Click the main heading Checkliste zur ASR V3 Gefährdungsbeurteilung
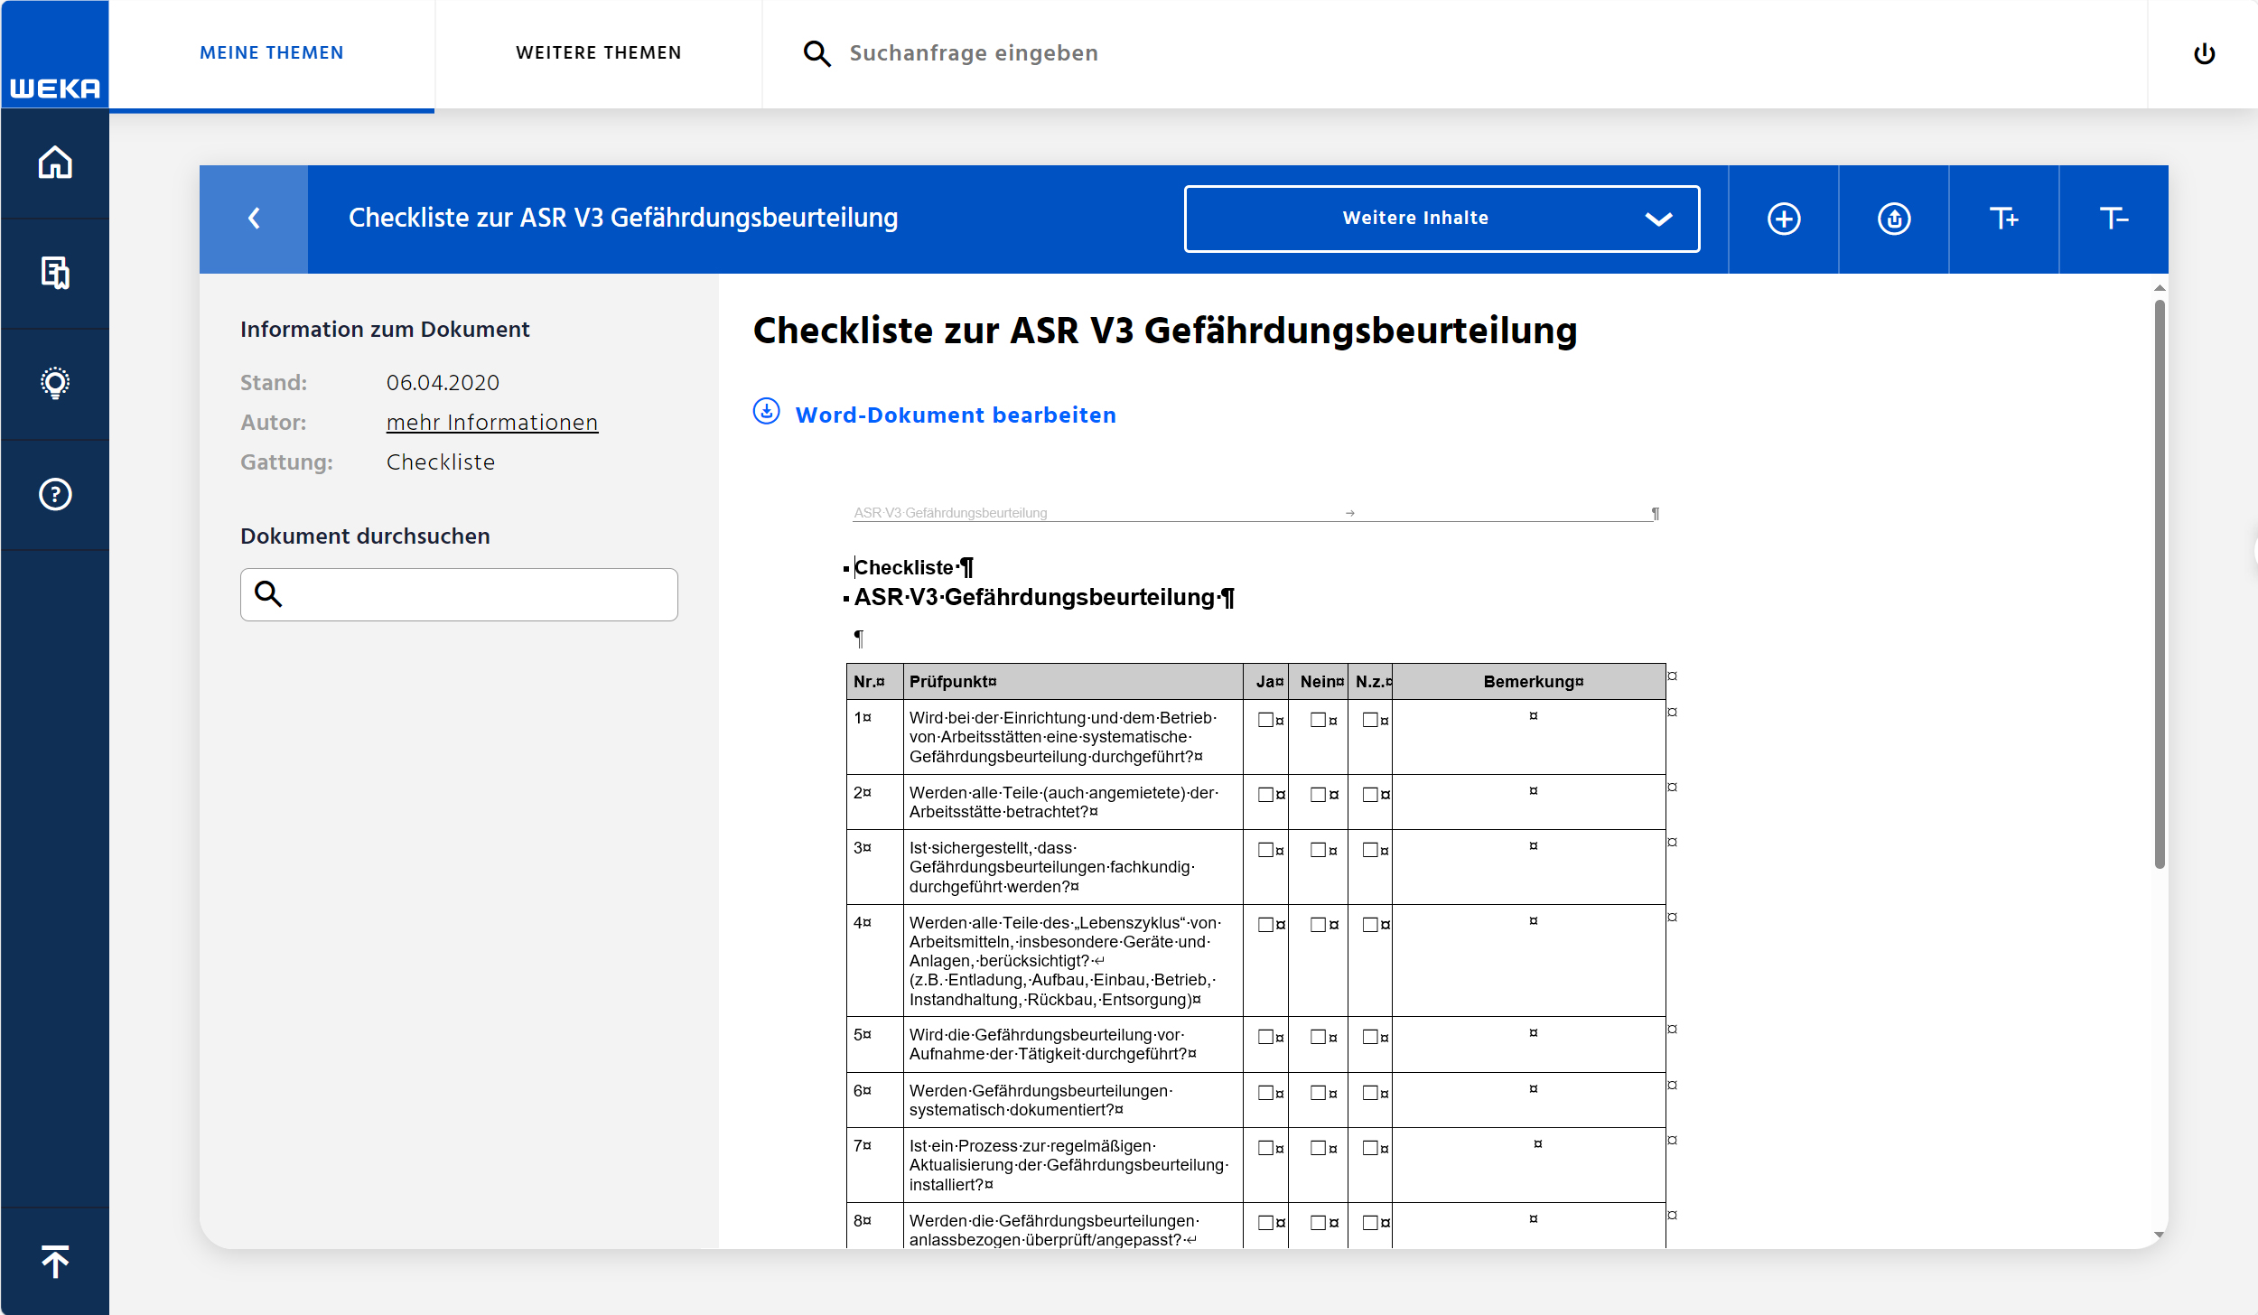The image size is (2258, 1315). 1165,331
